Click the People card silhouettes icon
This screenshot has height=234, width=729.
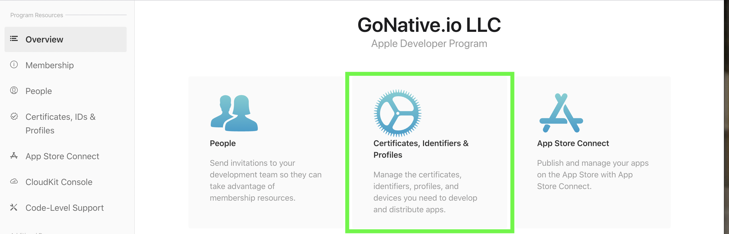pyautogui.click(x=234, y=113)
